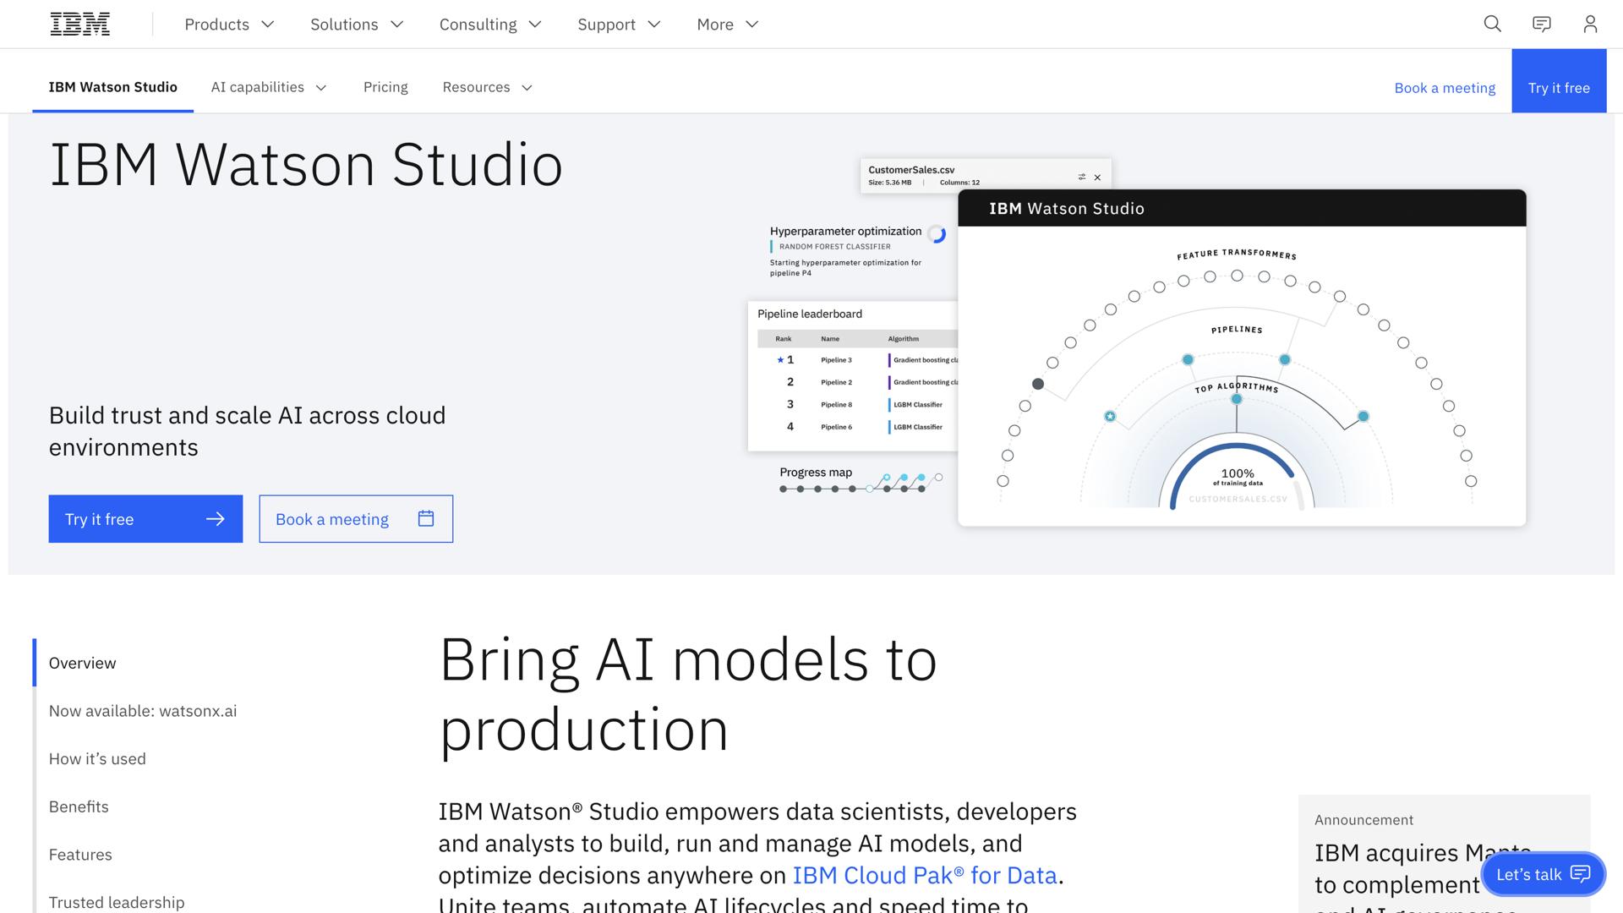Open the user profile icon

point(1590,24)
